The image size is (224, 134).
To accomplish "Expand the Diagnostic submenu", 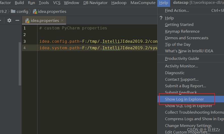I will pyautogui.click(x=191, y=73).
